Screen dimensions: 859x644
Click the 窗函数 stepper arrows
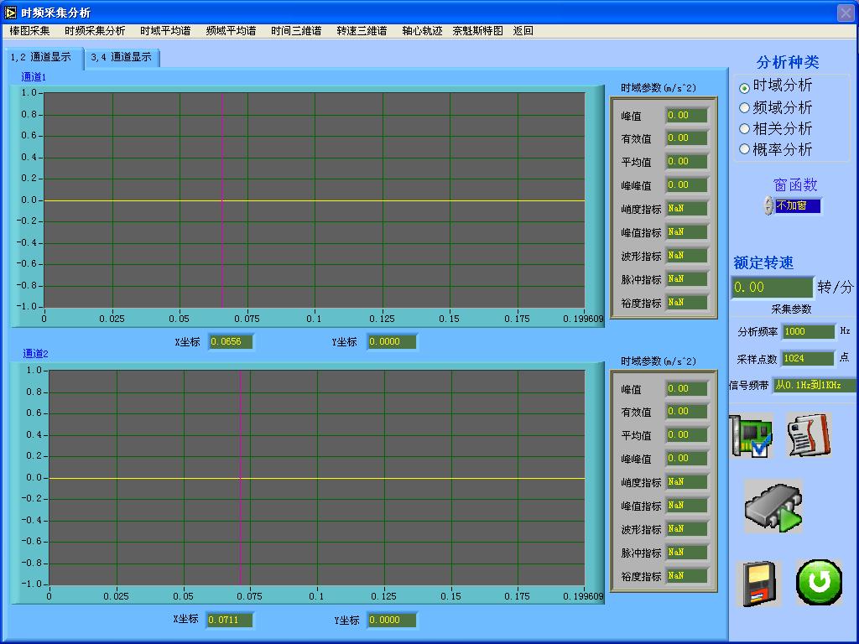(768, 206)
